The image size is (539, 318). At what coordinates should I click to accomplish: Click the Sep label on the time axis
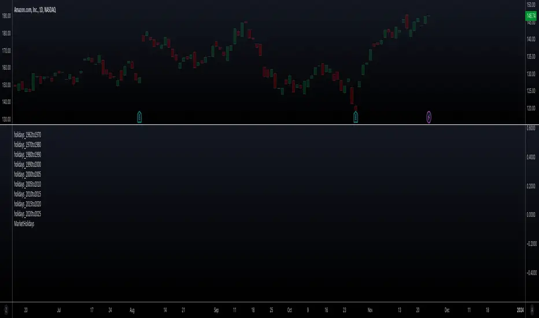216,310
